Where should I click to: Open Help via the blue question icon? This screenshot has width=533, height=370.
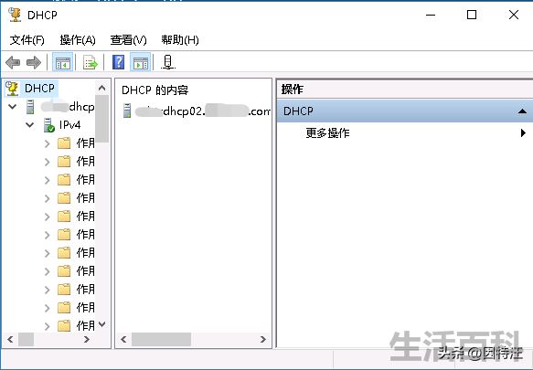pyautogui.click(x=118, y=62)
